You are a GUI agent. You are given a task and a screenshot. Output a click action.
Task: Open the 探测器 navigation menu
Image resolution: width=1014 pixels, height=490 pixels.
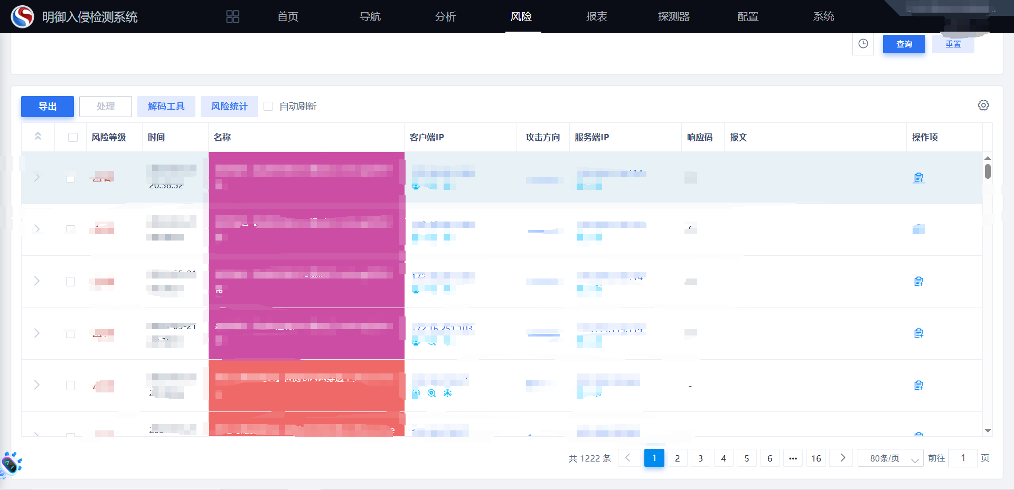[673, 17]
